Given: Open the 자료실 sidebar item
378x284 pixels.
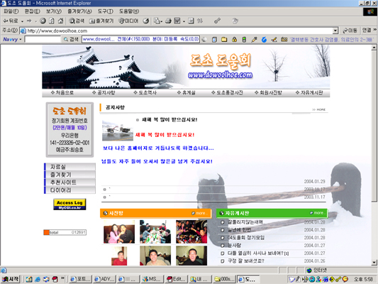Looking at the screenshot, I should 70,167.
